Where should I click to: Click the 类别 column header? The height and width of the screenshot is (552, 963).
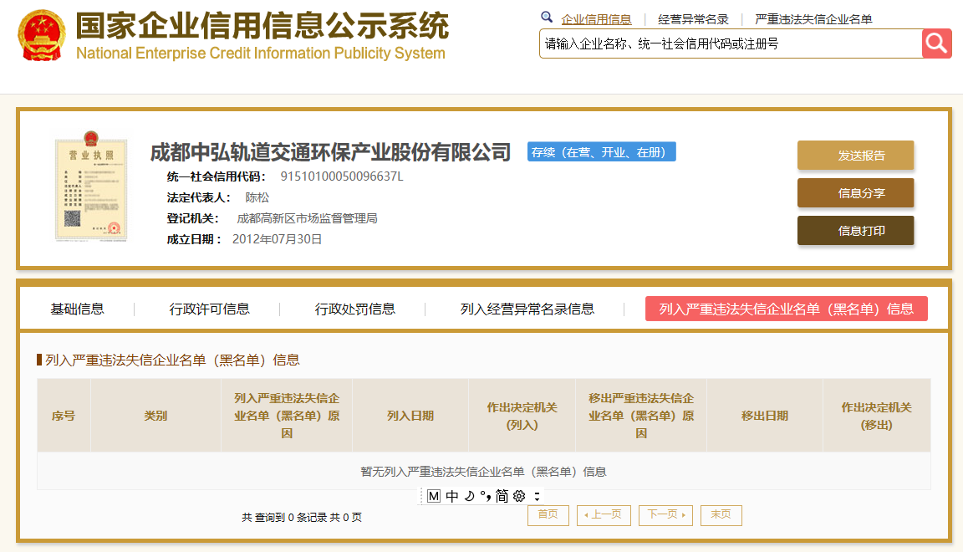155,416
